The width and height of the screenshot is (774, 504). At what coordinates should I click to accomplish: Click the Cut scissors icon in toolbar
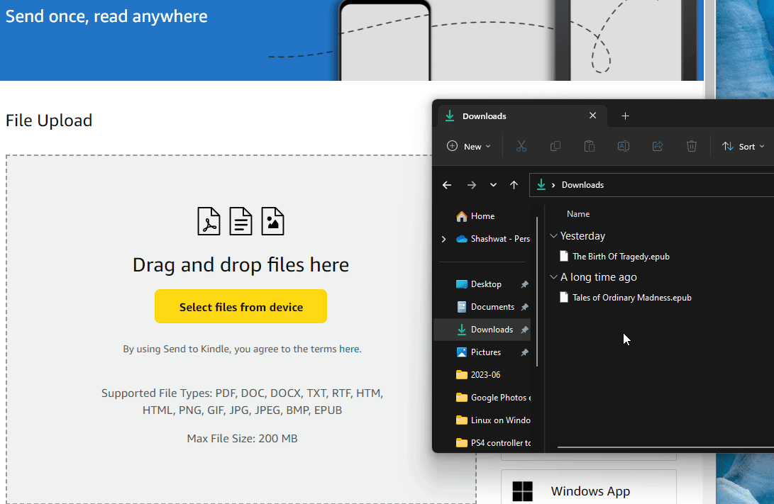pos(521,146)
